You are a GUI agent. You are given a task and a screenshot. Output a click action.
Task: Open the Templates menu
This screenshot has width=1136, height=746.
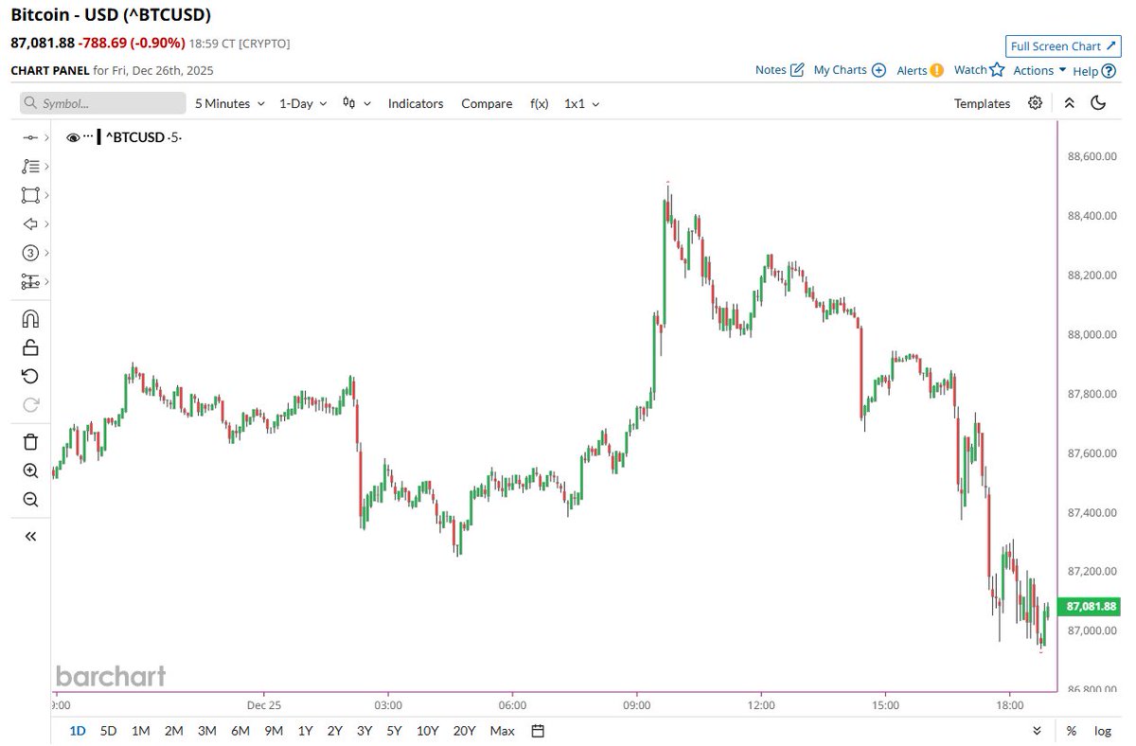coord(982,103)
